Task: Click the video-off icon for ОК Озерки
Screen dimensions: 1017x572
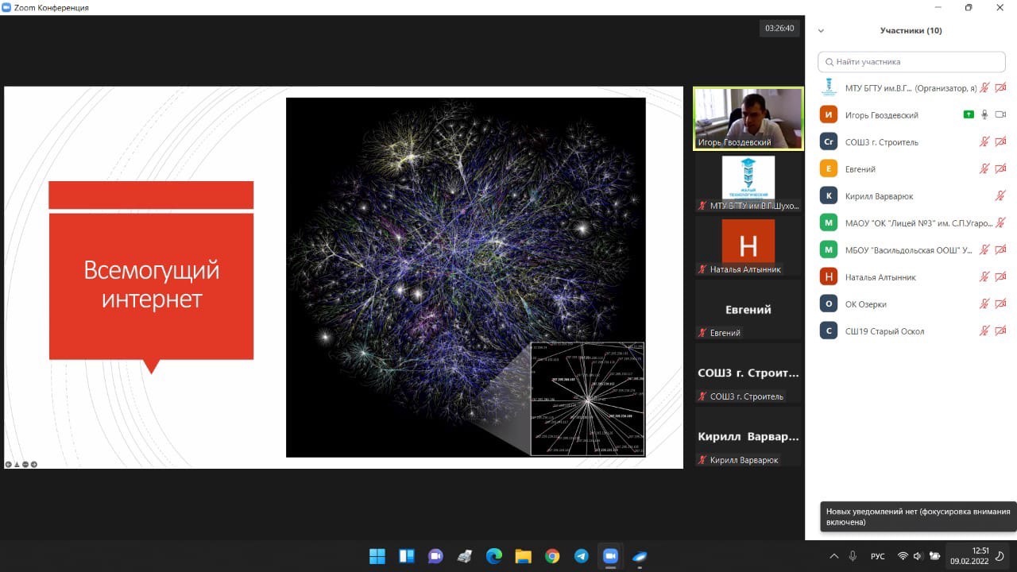Action: (x=1000, y=303)
